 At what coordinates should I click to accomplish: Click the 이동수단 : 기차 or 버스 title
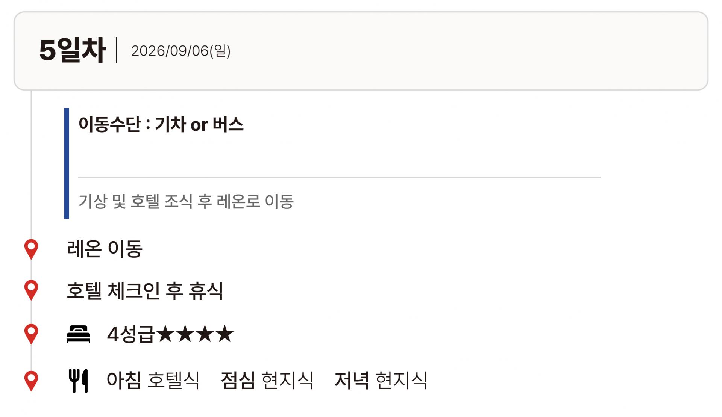(161, 124)
